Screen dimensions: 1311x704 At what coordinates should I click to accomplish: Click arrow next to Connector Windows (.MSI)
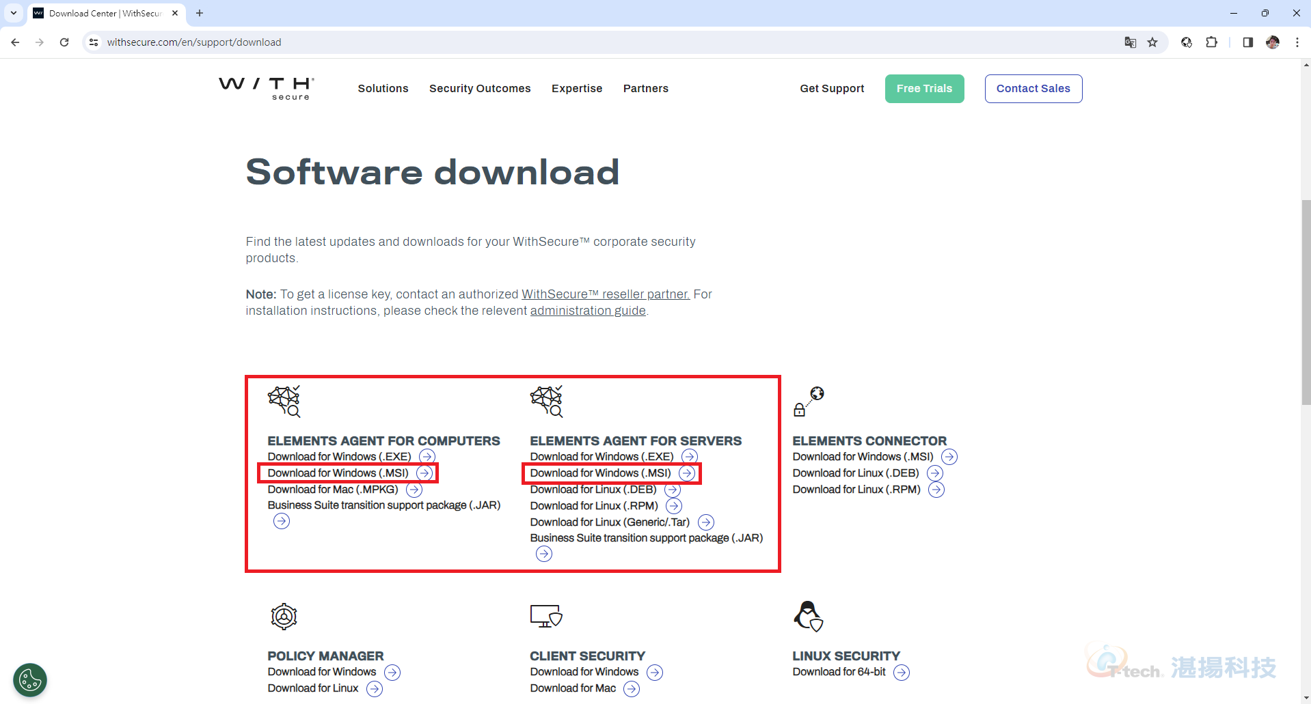point(949,457)
